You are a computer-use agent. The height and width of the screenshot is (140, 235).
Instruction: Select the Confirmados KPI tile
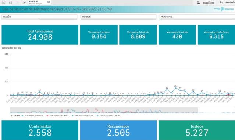click(x=40, y=130)
